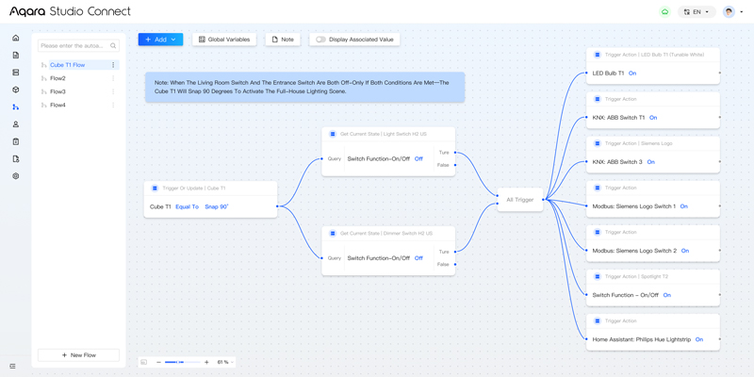Viewport: 754px width, 377px height.
Task: Click the automation search input field
Action: pyautogui.click(x=74, y=45)
